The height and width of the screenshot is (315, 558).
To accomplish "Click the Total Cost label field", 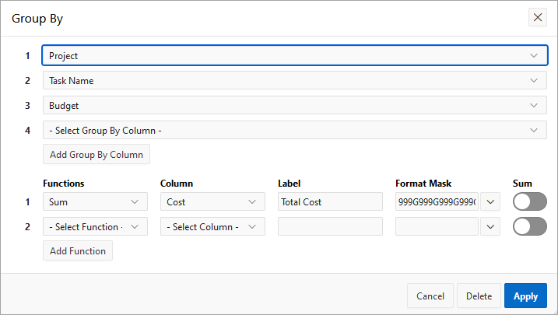I will pos(330,202).
